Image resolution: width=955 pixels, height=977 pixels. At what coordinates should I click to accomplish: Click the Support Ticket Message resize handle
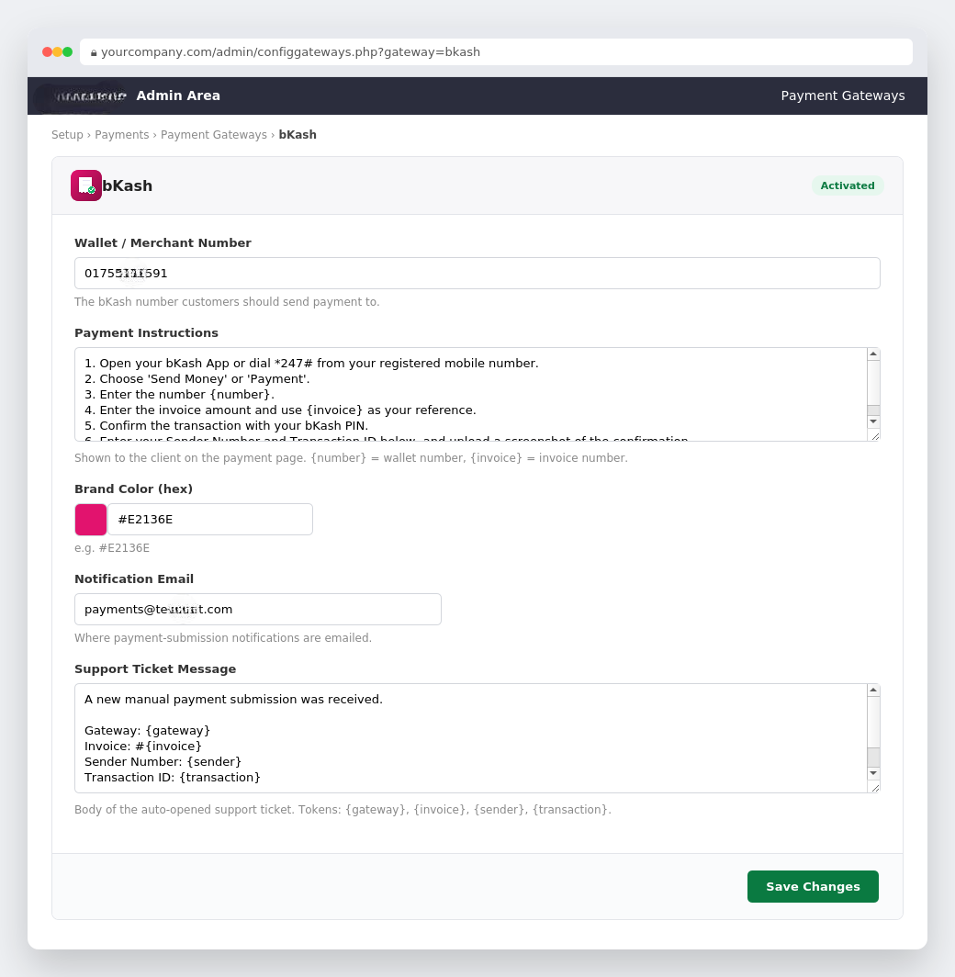[874, 788]
